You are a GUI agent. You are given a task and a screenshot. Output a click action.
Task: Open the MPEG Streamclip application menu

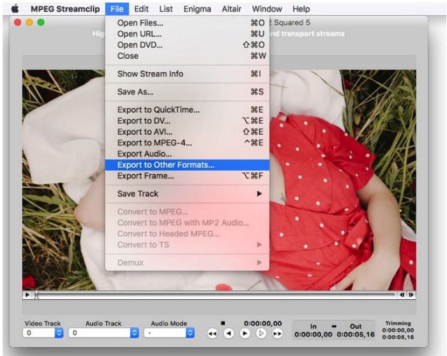coord(65,9)
